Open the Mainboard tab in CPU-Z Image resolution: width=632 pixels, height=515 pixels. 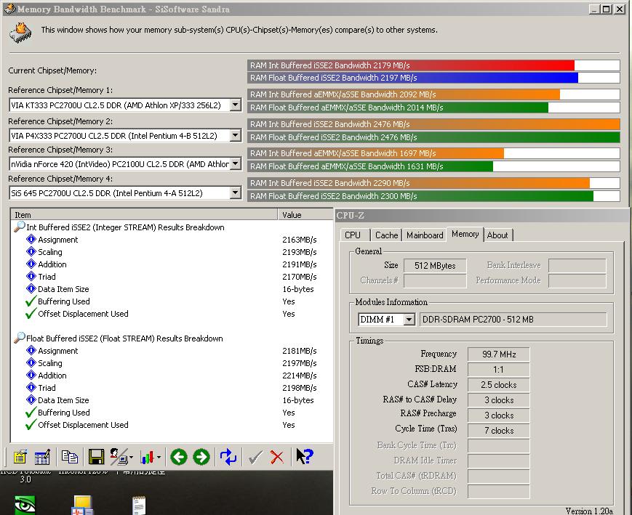pos(425,235)
